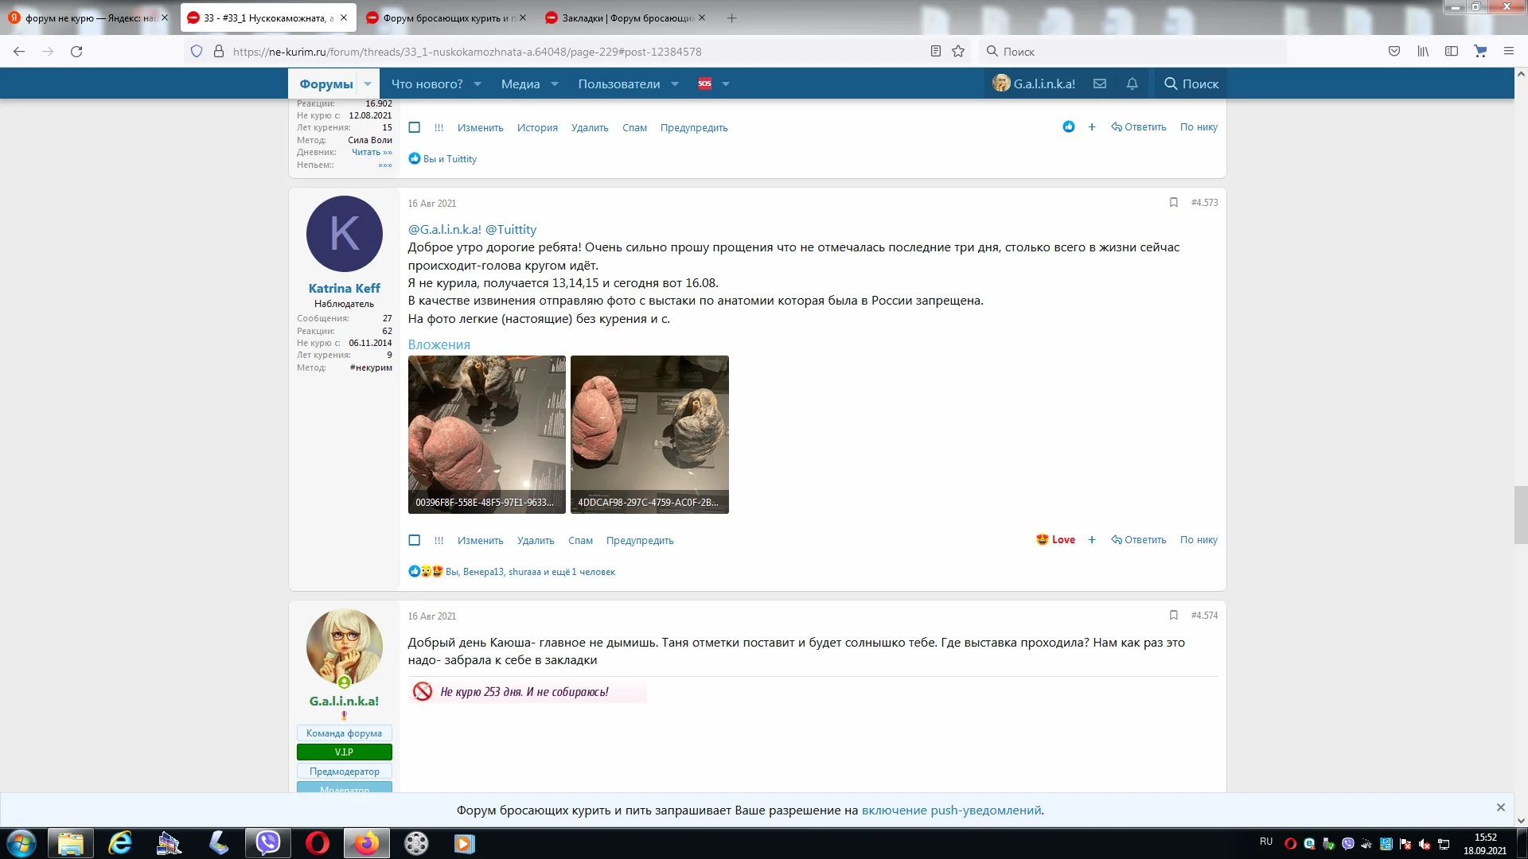The height and width of the screenshot is (859, 1528).
Task: Open the lungs photo attachment thumbnail 00396F8F
Action: pos(487,434)
